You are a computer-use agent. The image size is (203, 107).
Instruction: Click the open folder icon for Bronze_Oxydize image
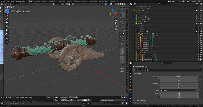point(85,100)
